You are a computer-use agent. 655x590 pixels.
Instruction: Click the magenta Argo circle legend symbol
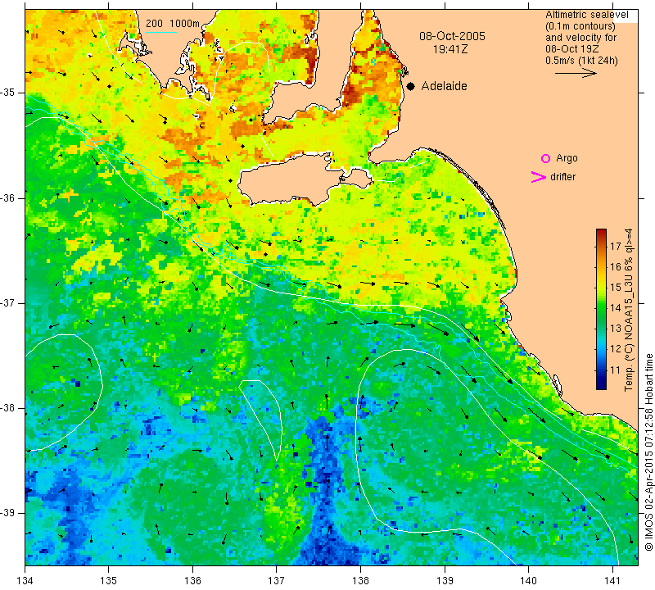tap(545, 158)
